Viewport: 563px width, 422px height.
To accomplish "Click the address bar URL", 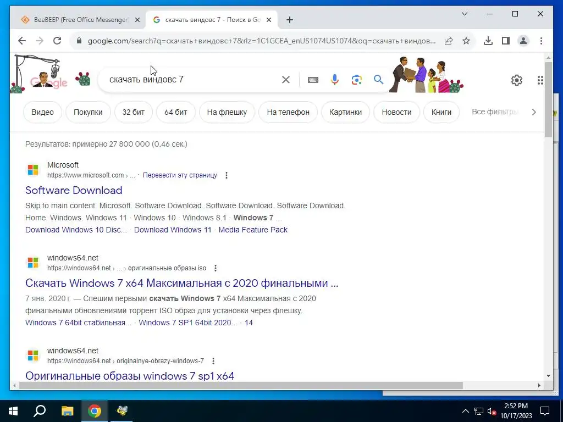I will pyautogui.click(x=261, y=41).
